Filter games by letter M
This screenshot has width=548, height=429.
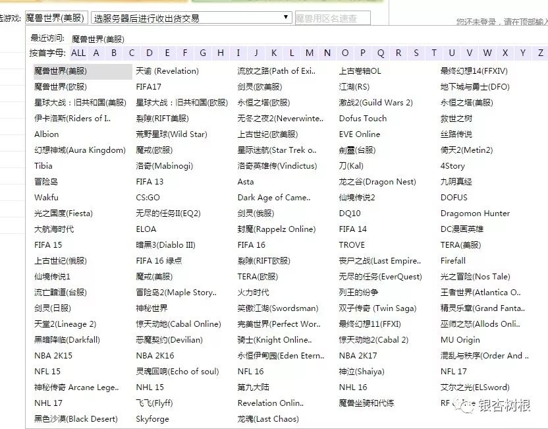pos(310,53)
